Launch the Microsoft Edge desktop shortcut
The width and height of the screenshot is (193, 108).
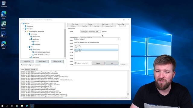(x=4, y=15)
